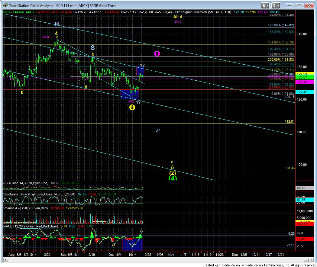Viewport: 317px width, 267px height.
Task: Click the PBSPSquat5.0version indicator label
Action: click(203, 12)
